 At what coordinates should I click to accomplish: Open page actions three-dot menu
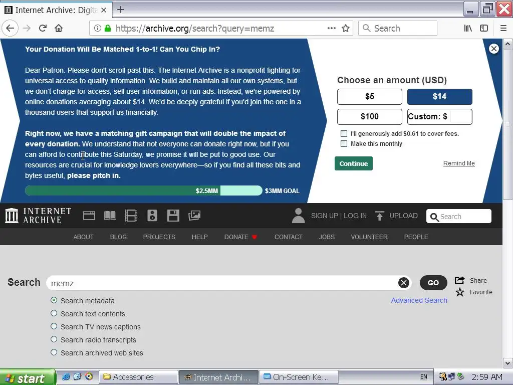(332, 28)
